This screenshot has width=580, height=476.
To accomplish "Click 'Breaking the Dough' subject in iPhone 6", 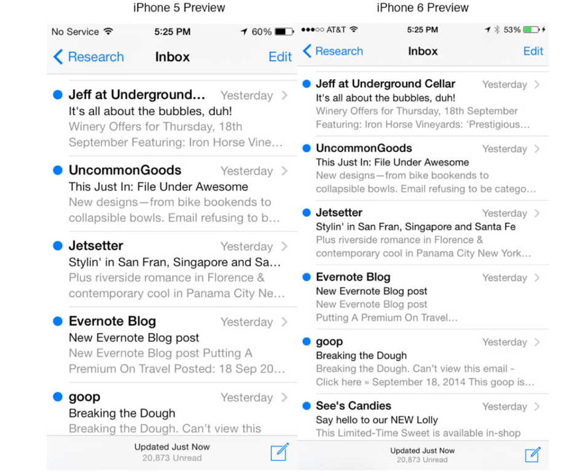I will pos(361,356).
